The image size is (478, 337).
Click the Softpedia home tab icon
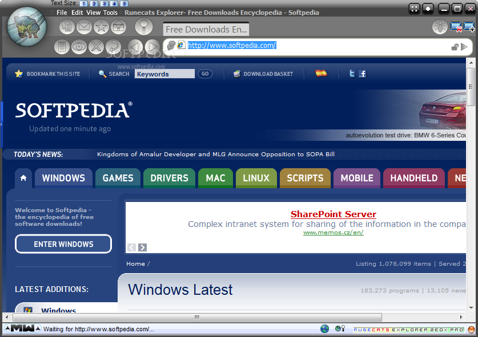[23, 178]
